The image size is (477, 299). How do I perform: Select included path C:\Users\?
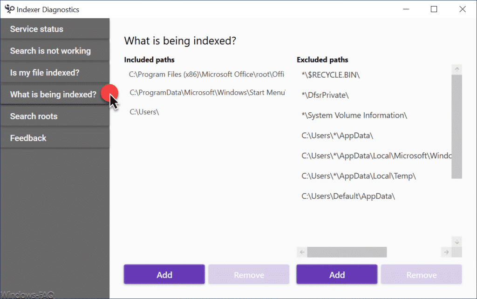144,112
